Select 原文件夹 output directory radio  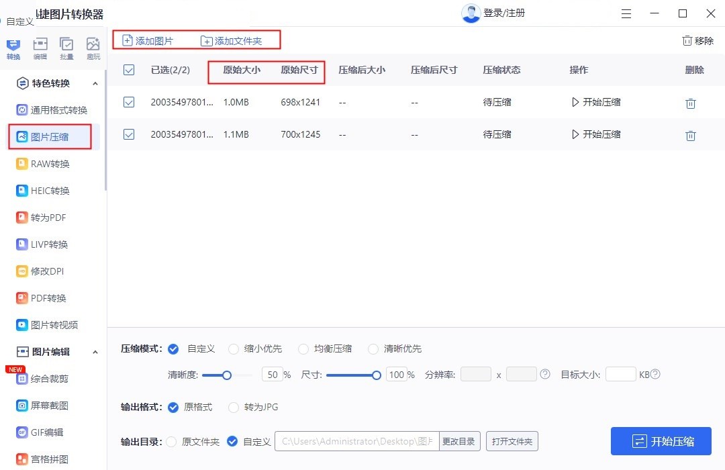point(171,442)
